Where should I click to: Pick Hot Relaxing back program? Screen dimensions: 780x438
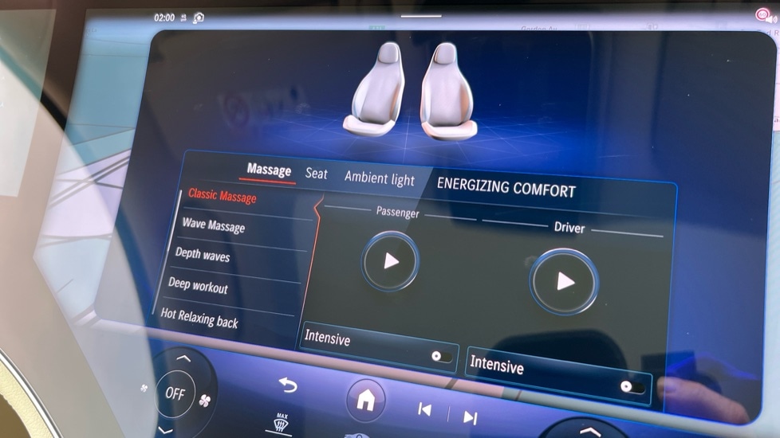tap(199, 318)
